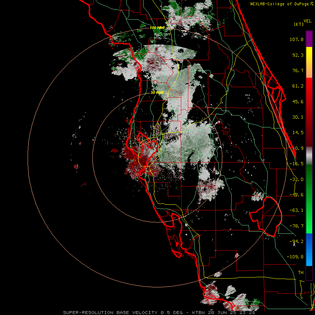
Task: Click the [KT] units label
Action: [299, 24]
